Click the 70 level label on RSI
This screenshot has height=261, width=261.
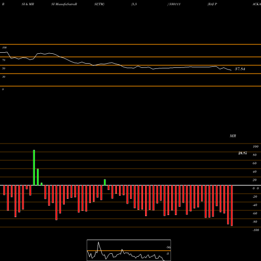pos(4,60)
